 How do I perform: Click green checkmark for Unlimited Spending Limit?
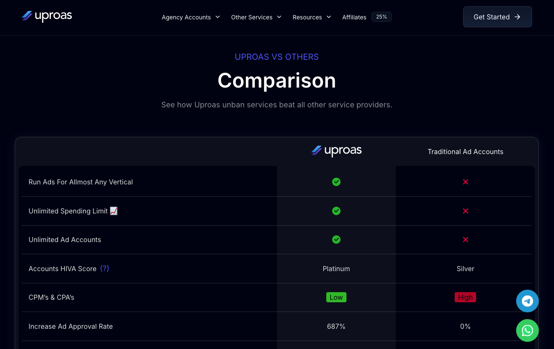336,211
